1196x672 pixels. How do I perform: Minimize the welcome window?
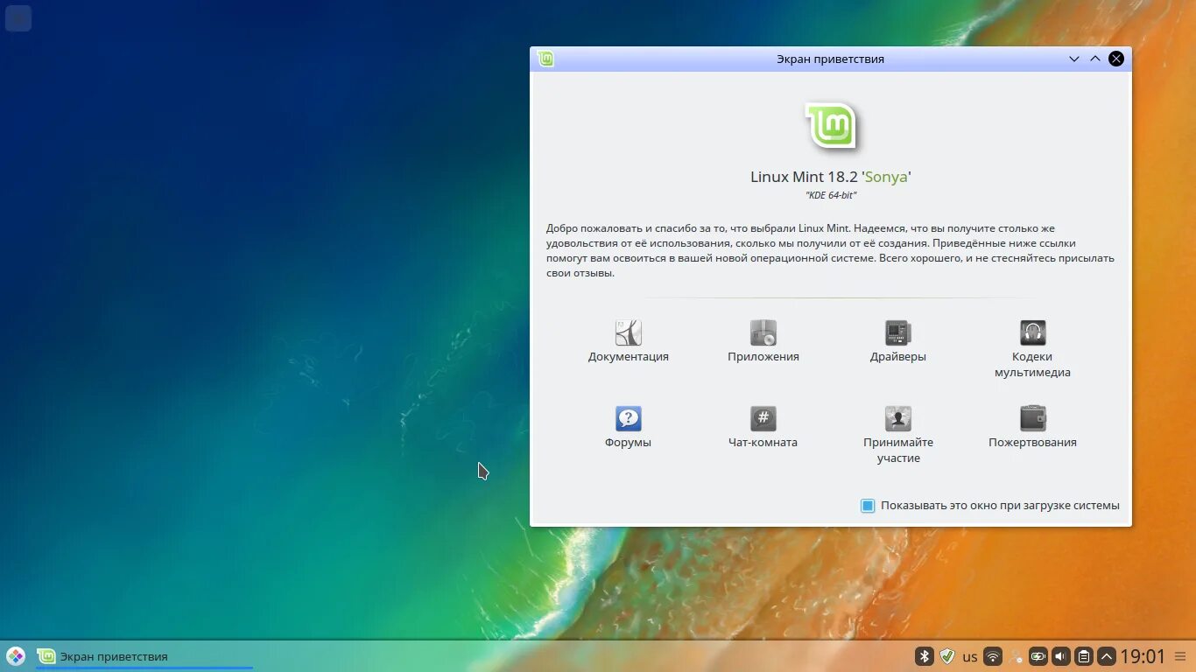coord(1073,59)
